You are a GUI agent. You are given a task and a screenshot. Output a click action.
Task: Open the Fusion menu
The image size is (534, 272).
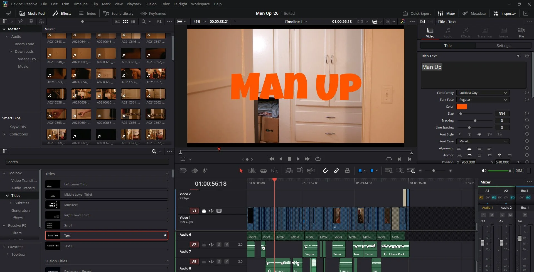[x=151, y=4]
